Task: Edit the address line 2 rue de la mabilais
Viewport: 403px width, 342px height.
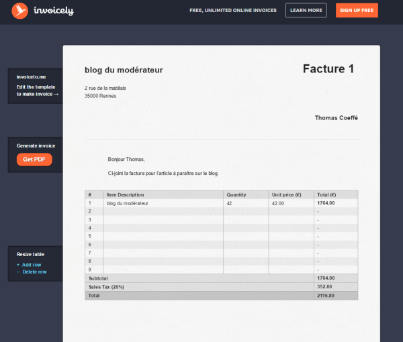Action: click(105, 88)
